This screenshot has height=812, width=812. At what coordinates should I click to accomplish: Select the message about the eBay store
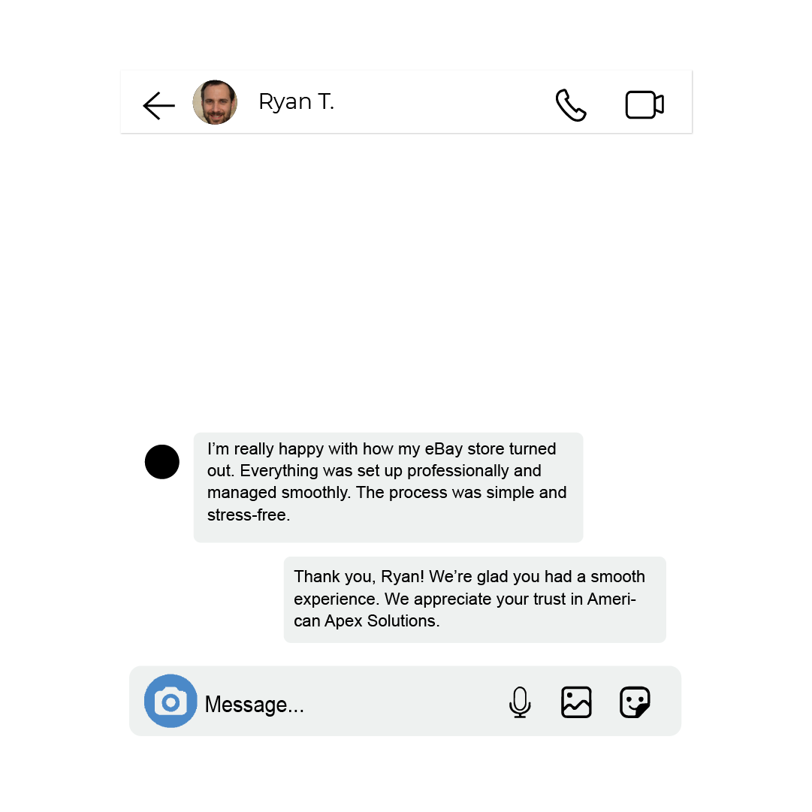click(x=388, y=488)
